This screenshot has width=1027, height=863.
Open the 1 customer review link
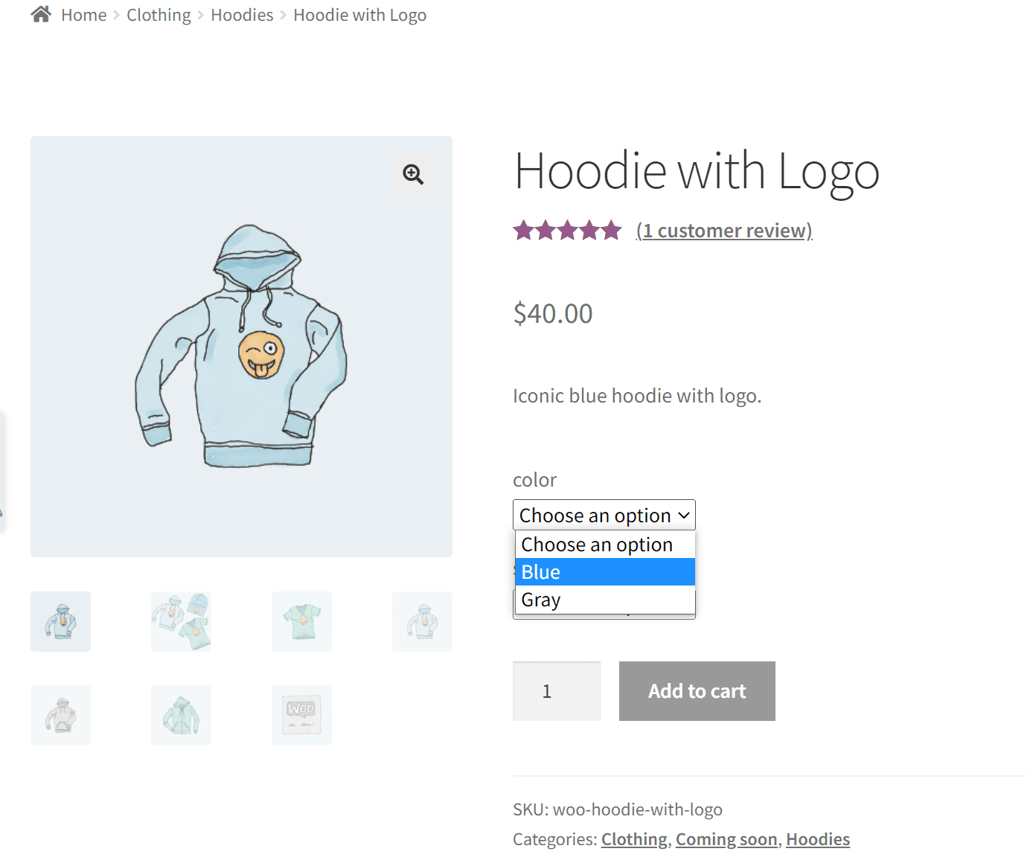point(724,231)
